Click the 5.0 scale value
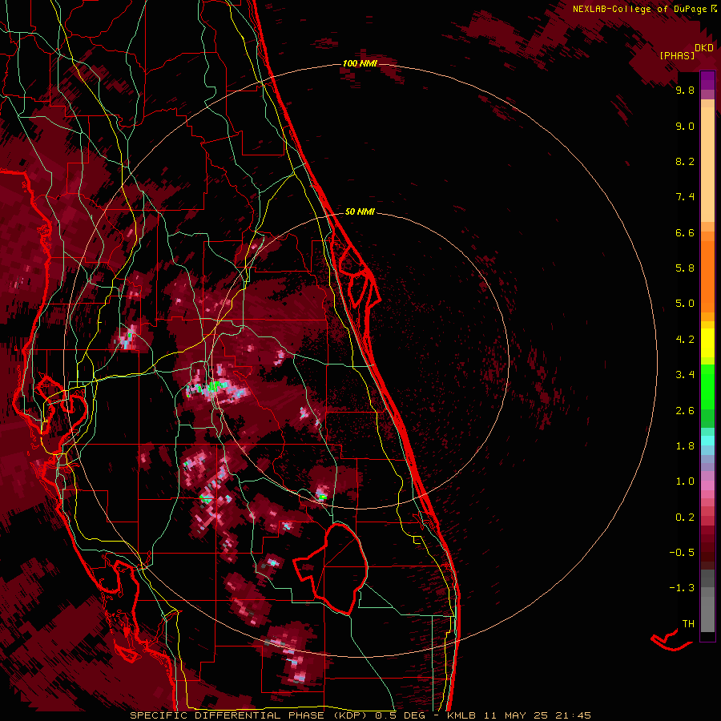 pos(685,304)
